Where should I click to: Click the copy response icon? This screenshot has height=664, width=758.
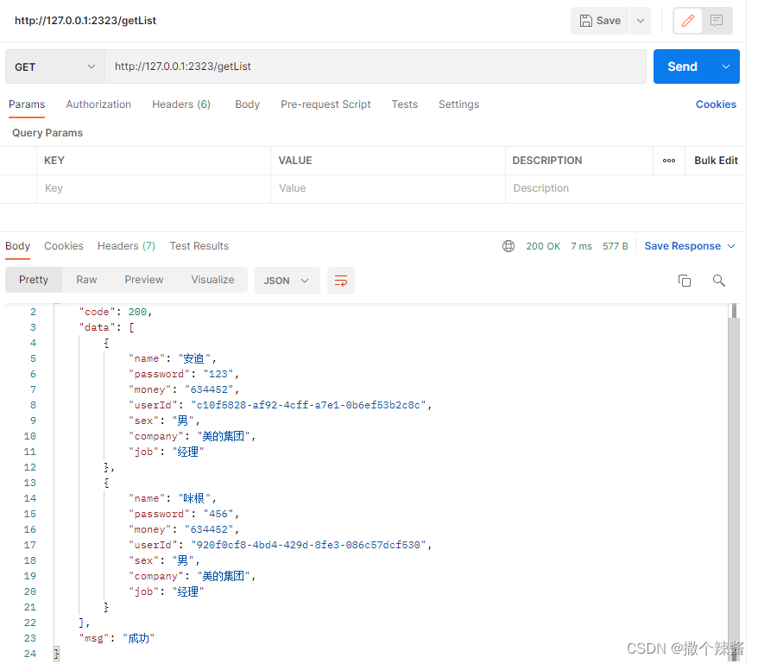click(x=685, y=281)
